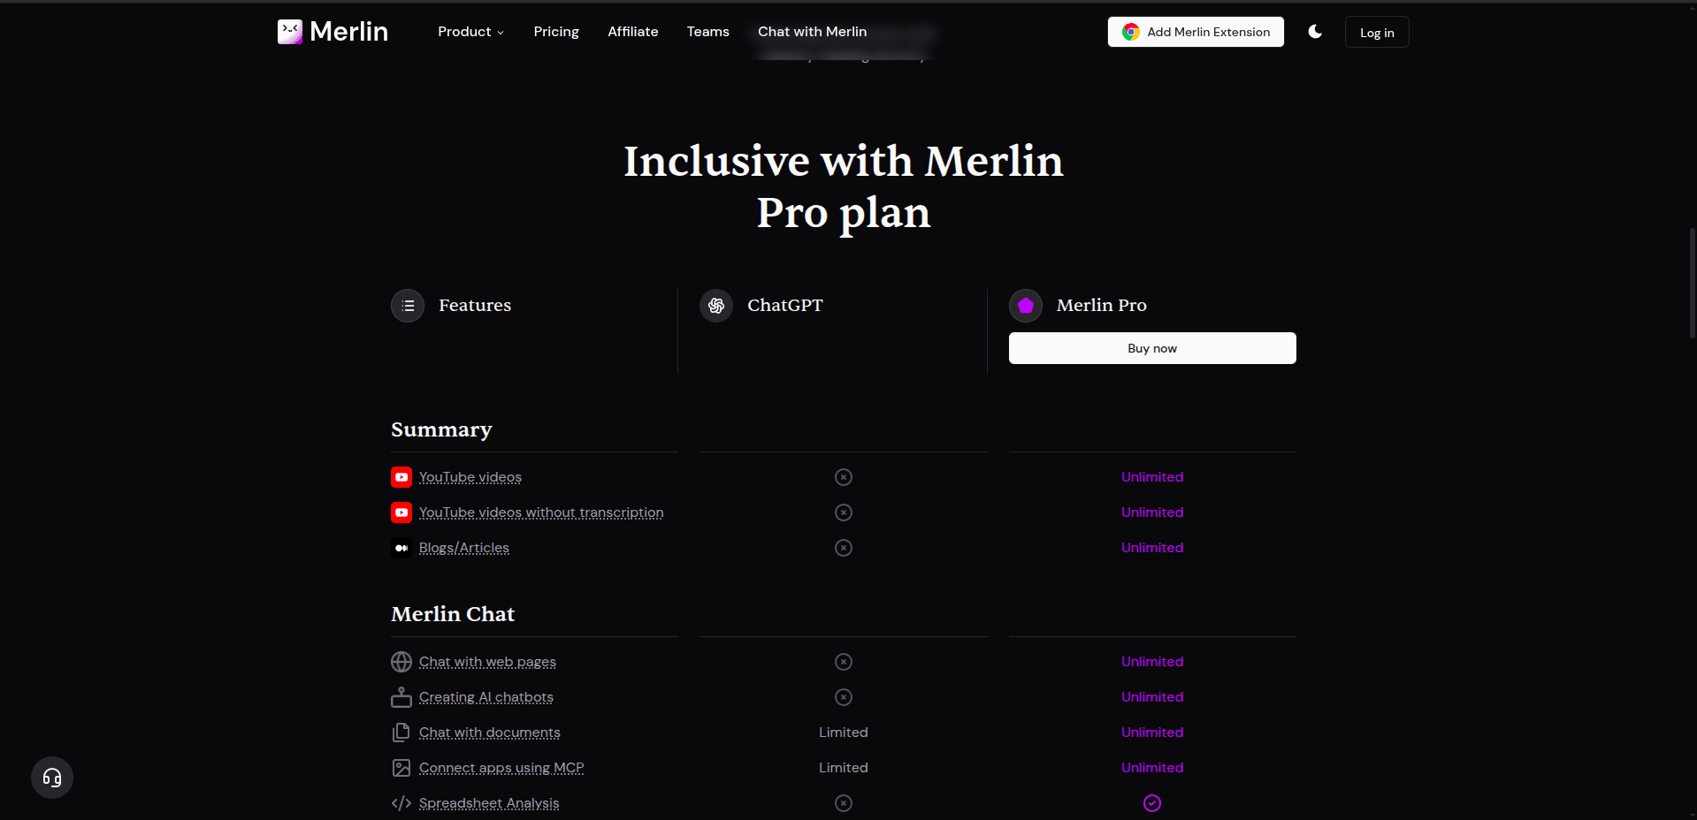Click bot icon beside Creating AI chatbots
This screenshot has height=820, width=1697.
click(401, 697)
